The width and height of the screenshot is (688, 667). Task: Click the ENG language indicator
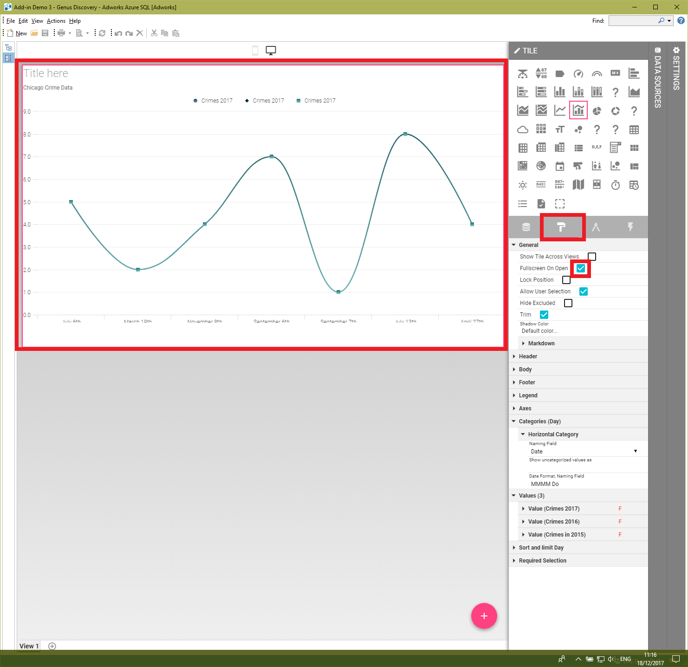pos(625,659)
